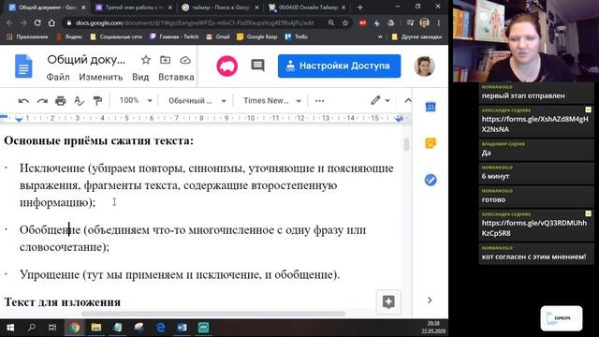Open the Times New font dropdown

pos(272,101)
